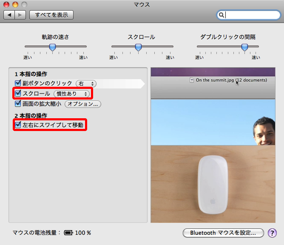
Task: Click すべてを表示 button
Action: tap(51, 15)
